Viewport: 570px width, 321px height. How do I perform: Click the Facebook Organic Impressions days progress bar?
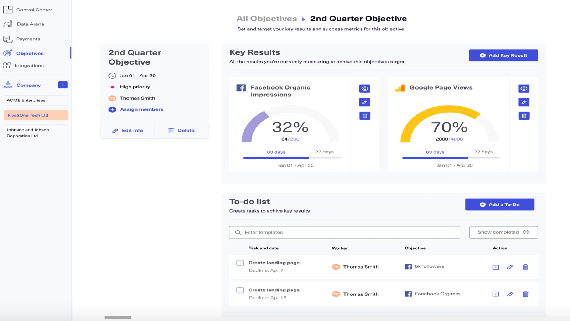[x=292, y=158]
